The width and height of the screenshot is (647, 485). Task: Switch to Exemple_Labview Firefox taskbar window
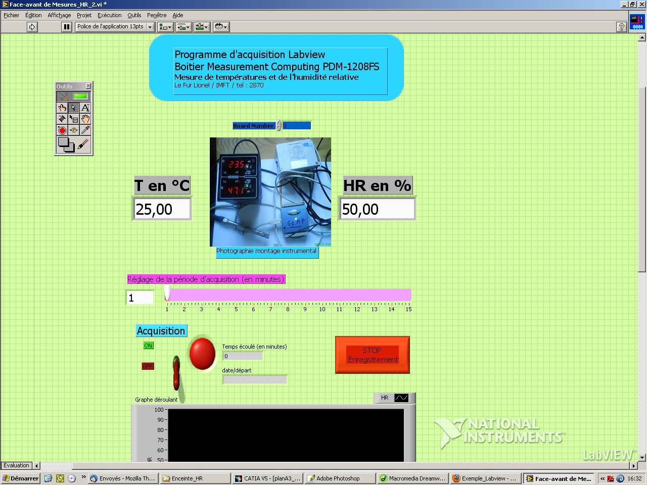coord(485,478)
